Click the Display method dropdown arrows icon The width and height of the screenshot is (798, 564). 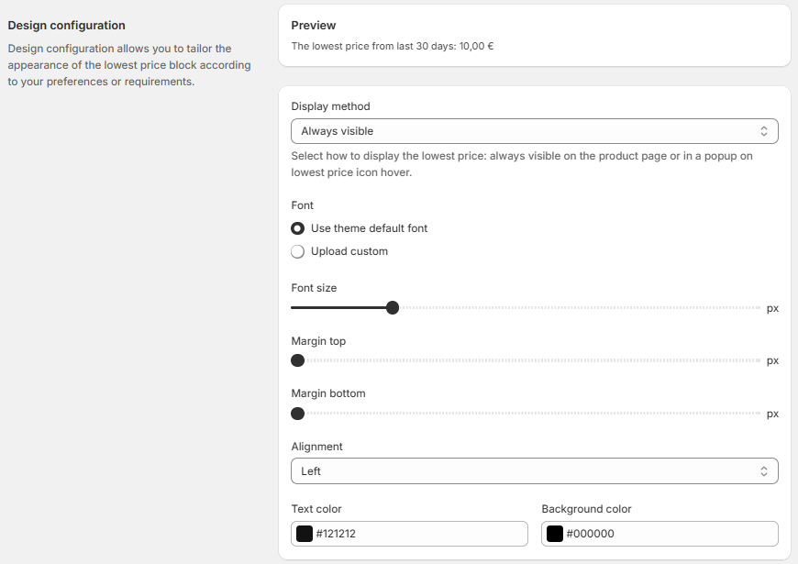tap(763, 131)
